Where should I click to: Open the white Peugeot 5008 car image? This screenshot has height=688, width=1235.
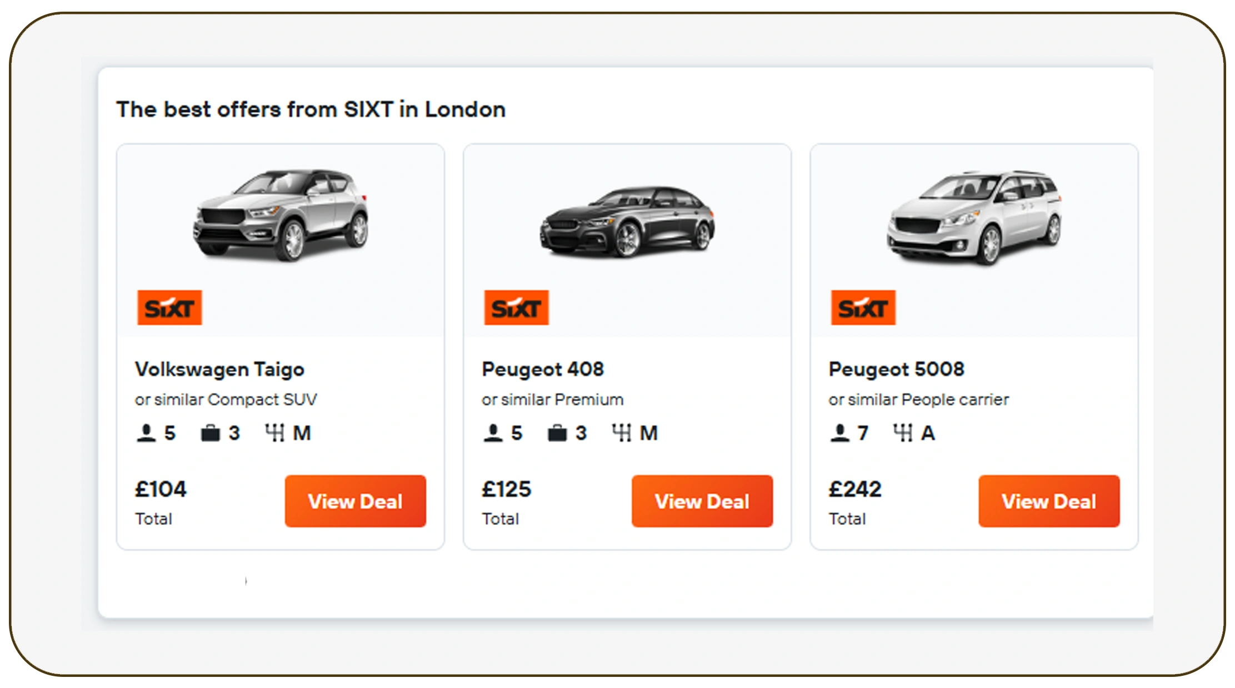coord(974,216)
